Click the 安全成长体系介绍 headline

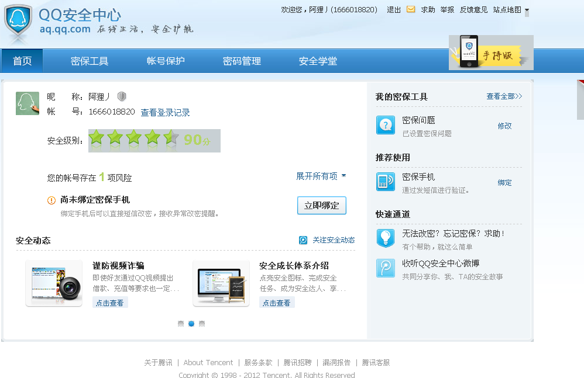coord(294,266)
